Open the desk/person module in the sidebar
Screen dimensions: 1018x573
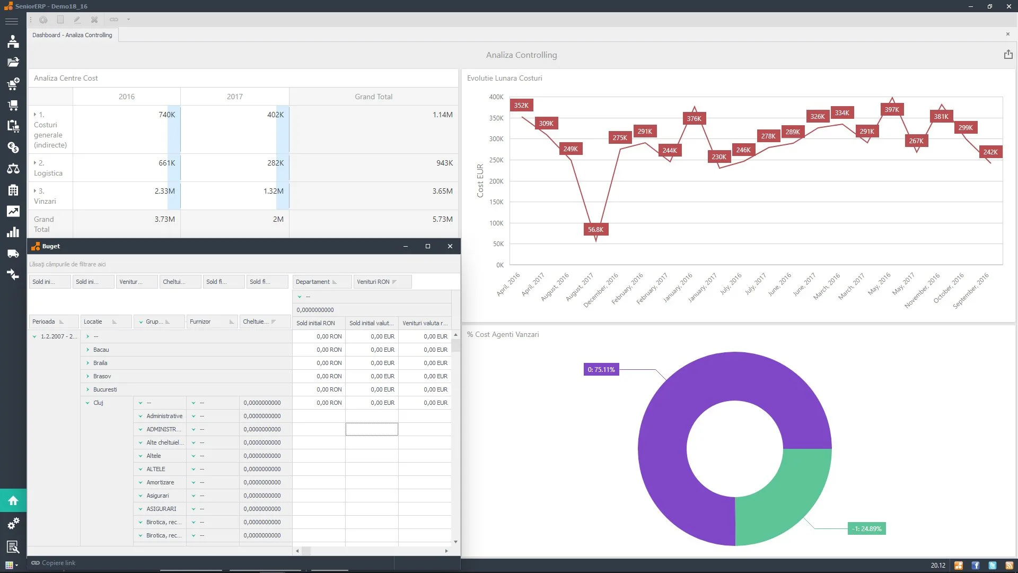pyautogui.click(x=13, y=41)
